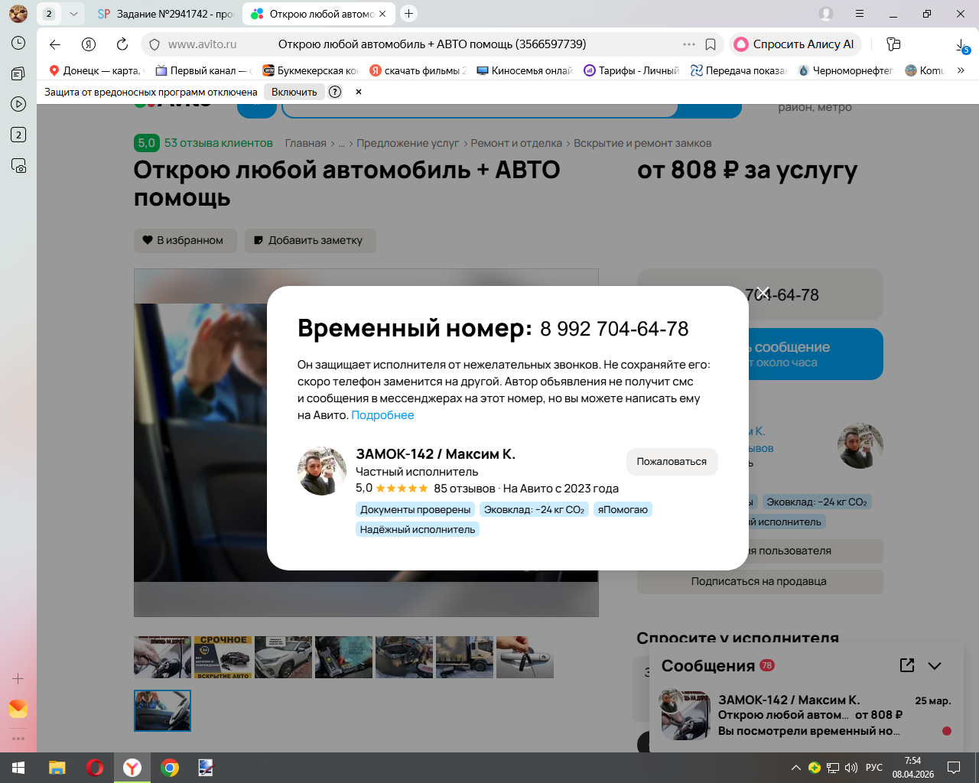Open Yandex Mail icon in the sidebar
The width and height of the screenshot is (979, 783).
(18, 709)
